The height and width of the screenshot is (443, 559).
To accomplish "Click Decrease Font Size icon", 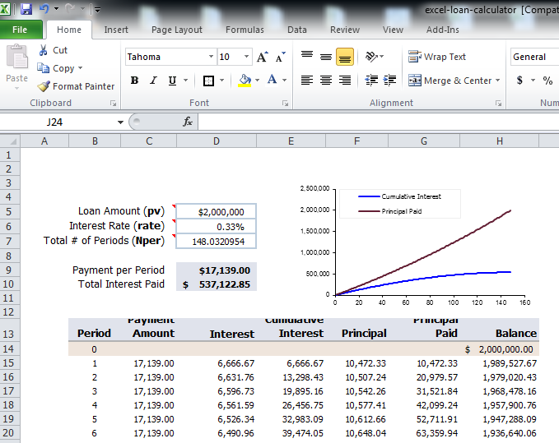I will click(x=281, y=57).
